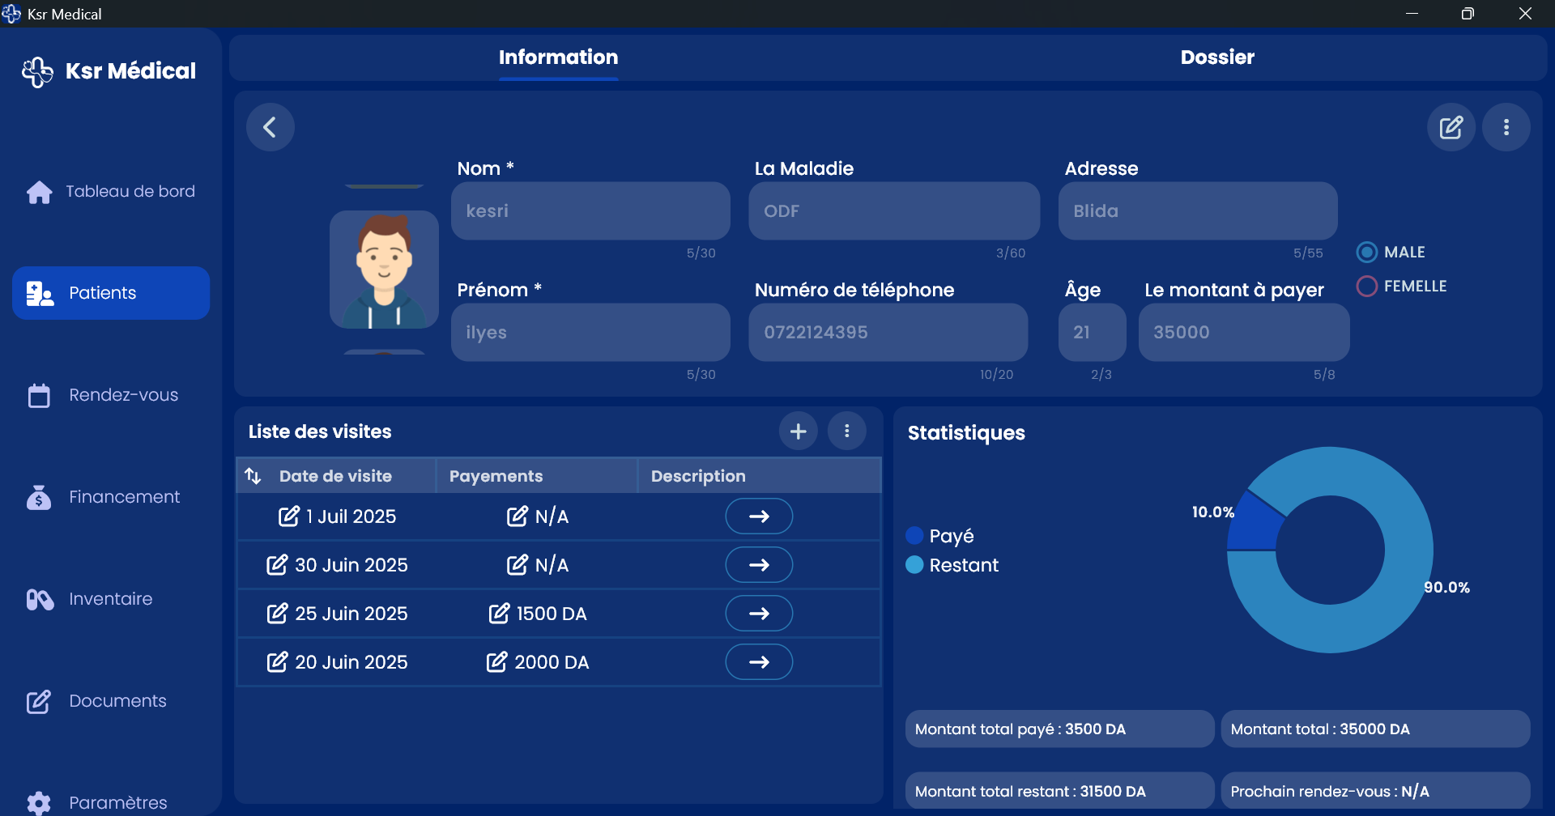Edit the 1 Juil 2025 visit date
The height and width of the screenshot is (816, 1555).
pyautogui.click(x=289, y=516)
